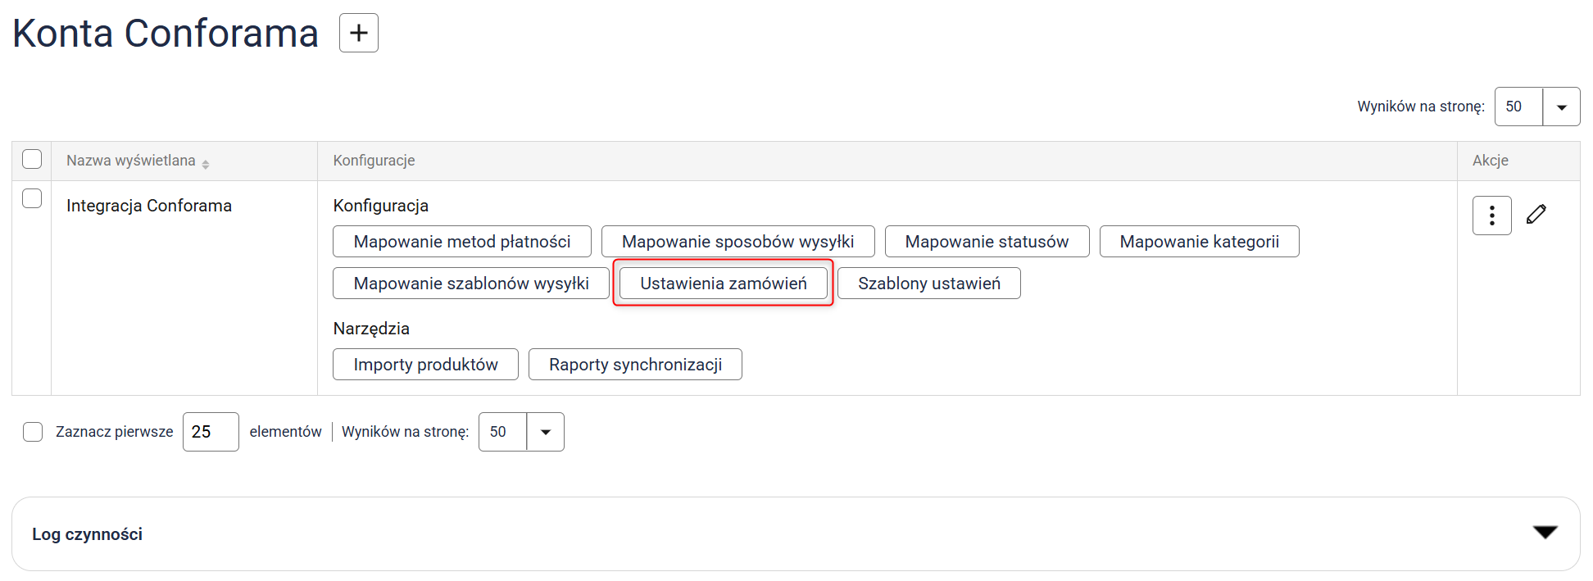The height and width of the screenshot is (581, 1593).
Task: Open Mapowanie sposobów wysyłki
Action: pos(737,242)
